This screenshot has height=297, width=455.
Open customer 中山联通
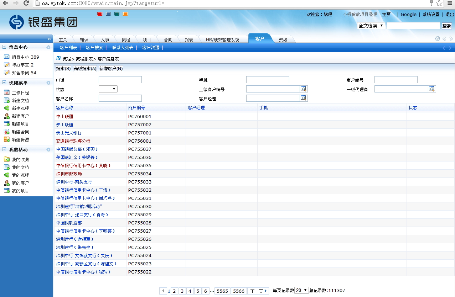[65, 116]
